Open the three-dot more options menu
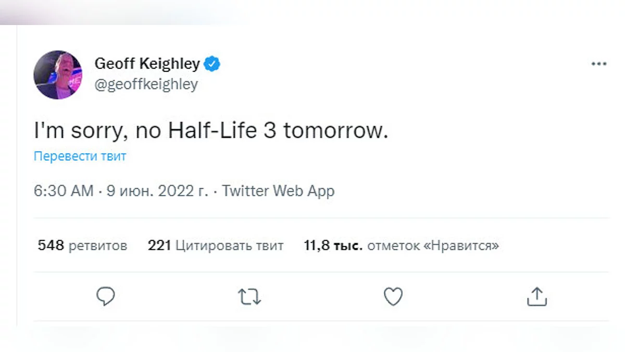The width and height of the screenshot is (625, 352). [599, 64]
